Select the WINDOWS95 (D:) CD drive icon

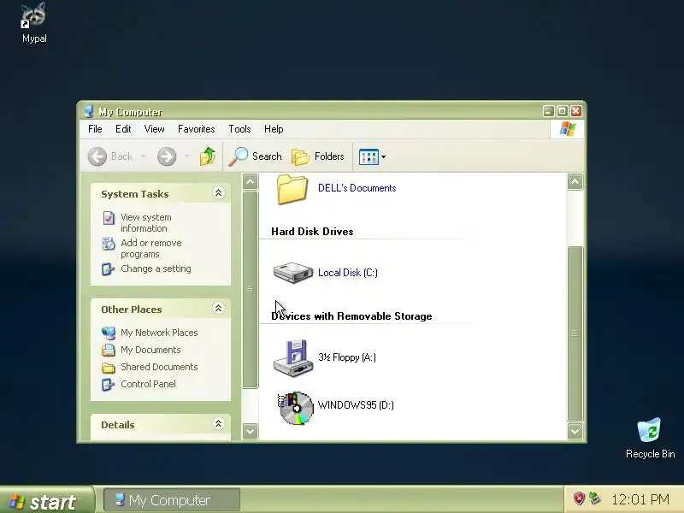296,408
